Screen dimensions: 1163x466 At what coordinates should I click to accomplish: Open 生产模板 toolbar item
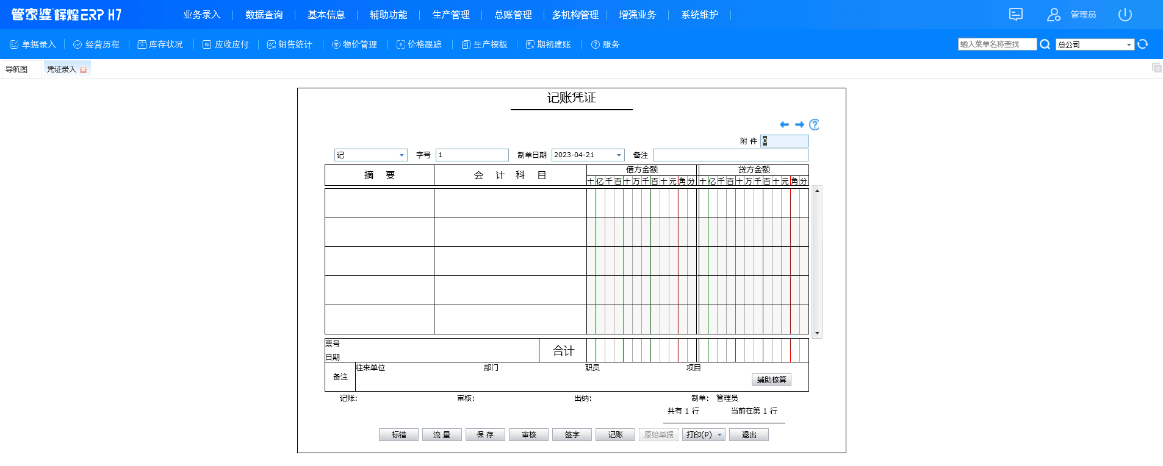(484, 44)
